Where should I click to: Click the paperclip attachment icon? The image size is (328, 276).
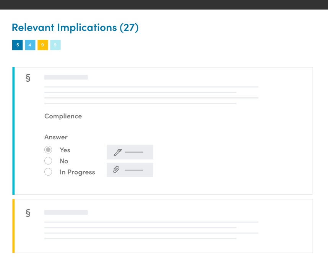coord(117,170)
